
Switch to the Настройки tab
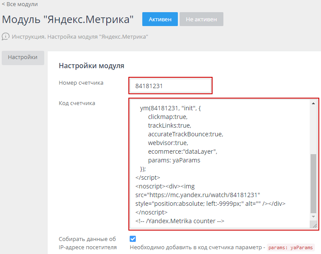pyautogui.click(x=23, y=57)
